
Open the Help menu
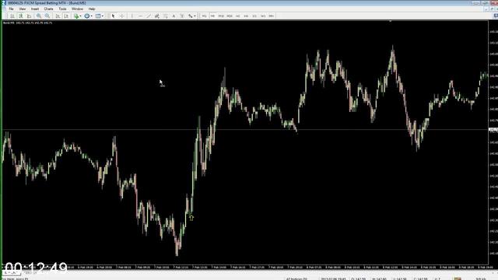coord(92,9)
